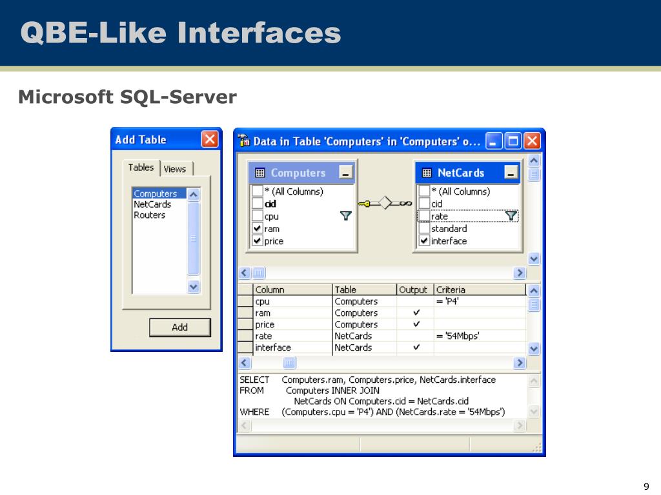Select Routers in the Add Table list
Screen dimensions: 661x495
pyautogui.click(x=149, y=215)
